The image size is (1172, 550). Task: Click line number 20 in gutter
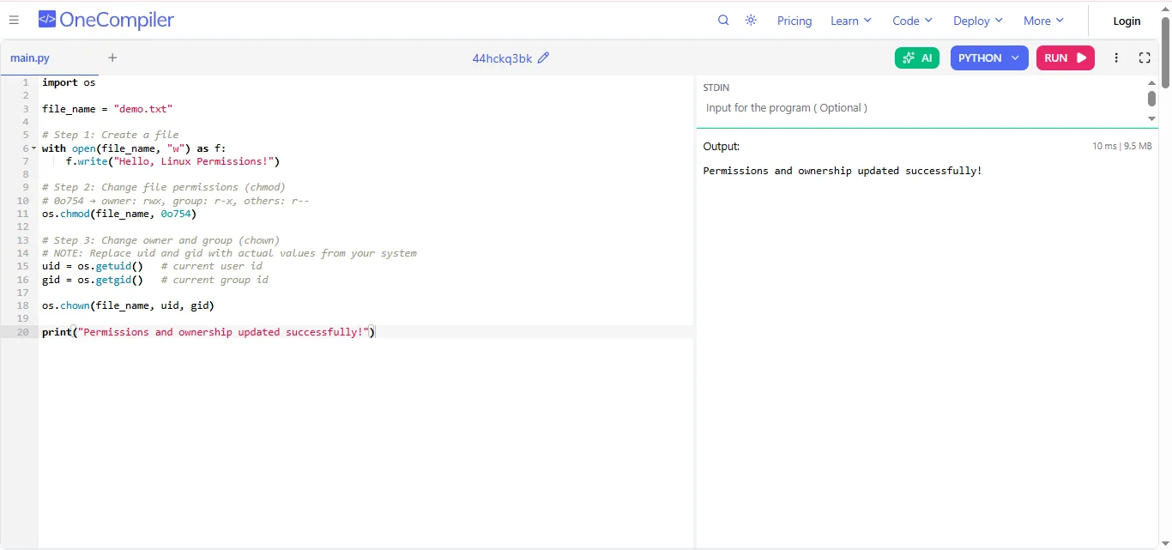click(22, 332)
